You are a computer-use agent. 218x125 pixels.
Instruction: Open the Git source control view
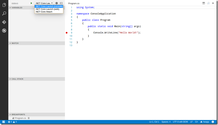point(4,22)
